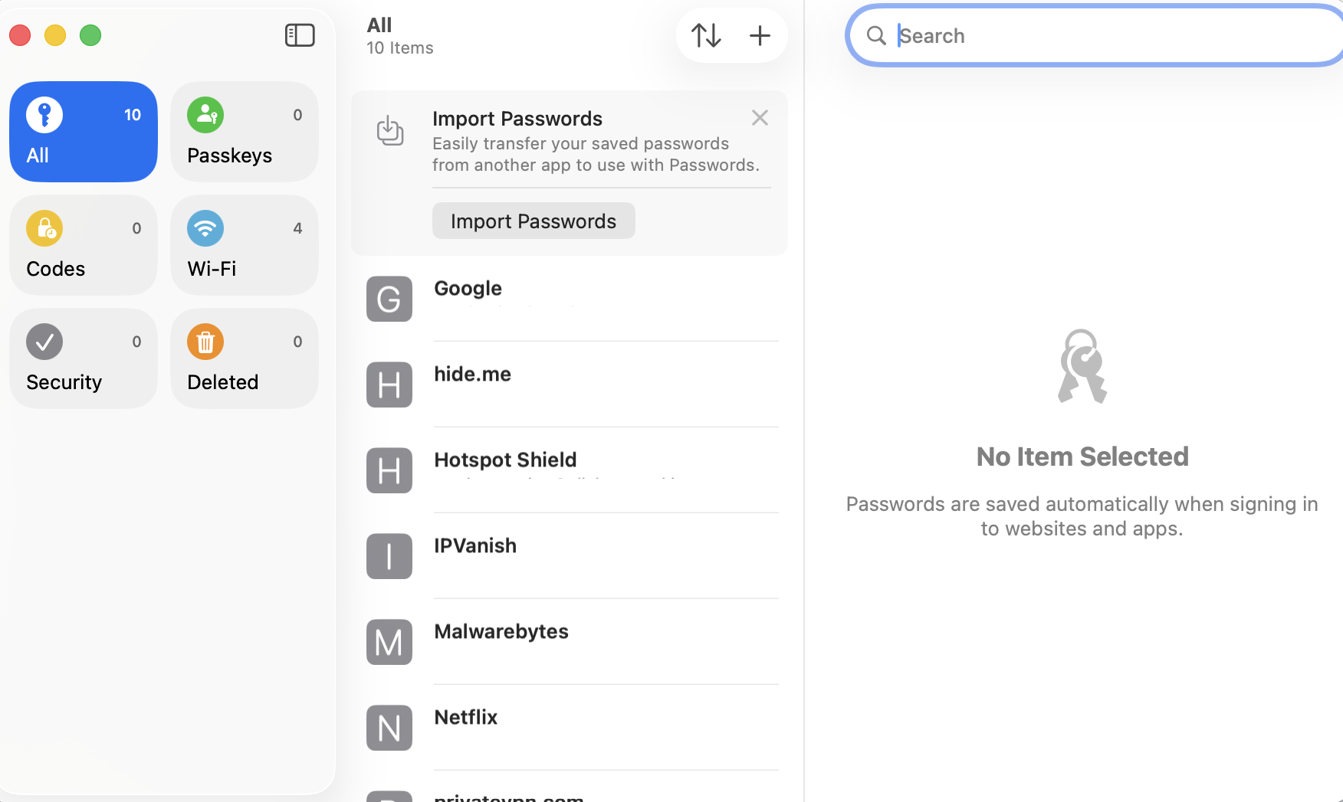This screenshot has height=802, width=1343.
Task: Toggle the sidebar visibility icon
Action: pos(300,35)
